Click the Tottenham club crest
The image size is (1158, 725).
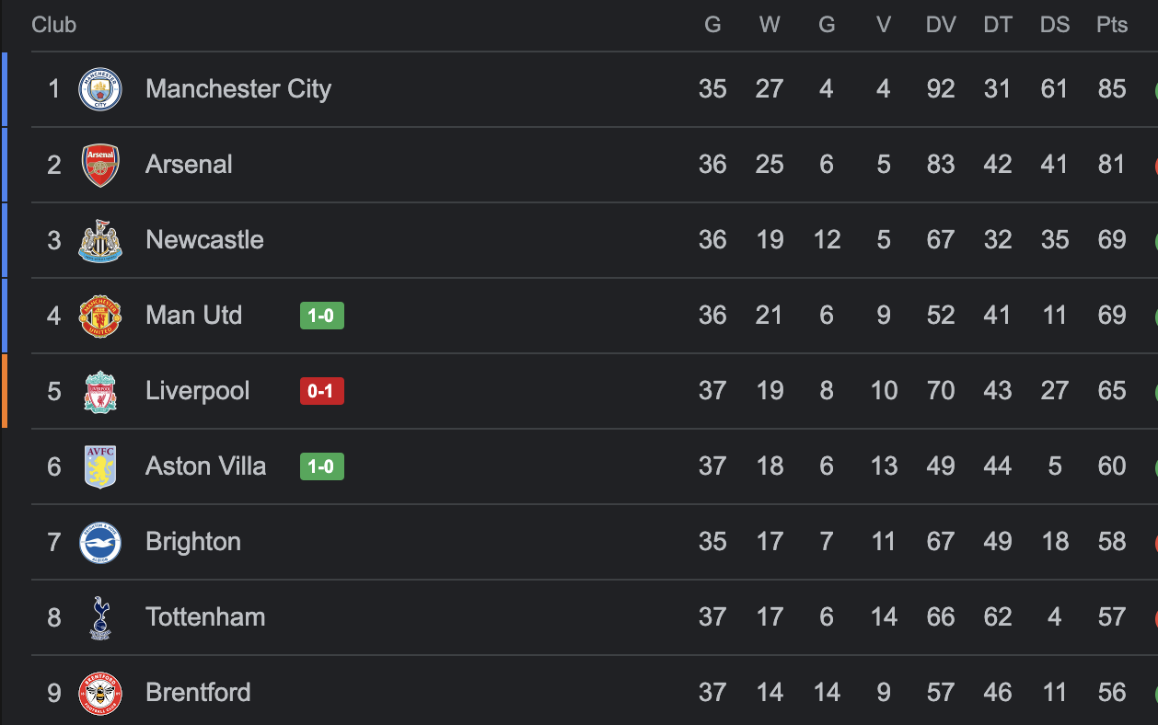coord(100,617)
